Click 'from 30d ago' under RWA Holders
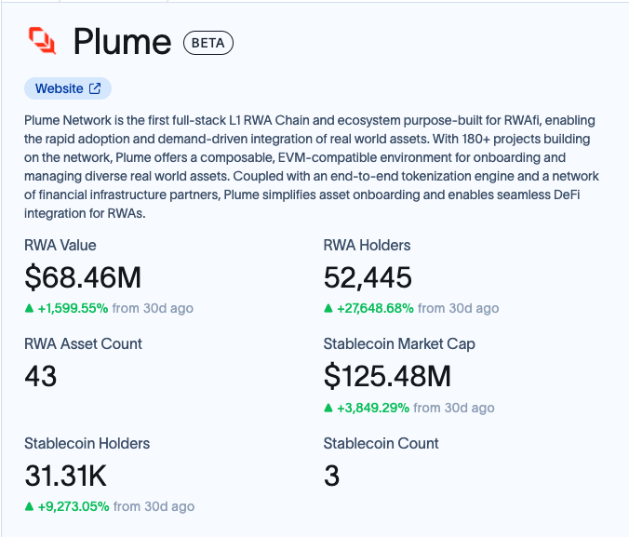 pyautogui.click(x=459, y=308)
